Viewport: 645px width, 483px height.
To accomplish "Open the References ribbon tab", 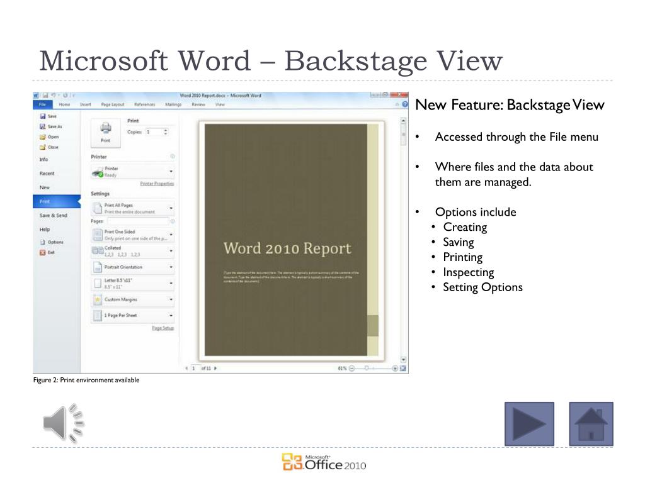I will pyautogui.click(x=145, y=104).
